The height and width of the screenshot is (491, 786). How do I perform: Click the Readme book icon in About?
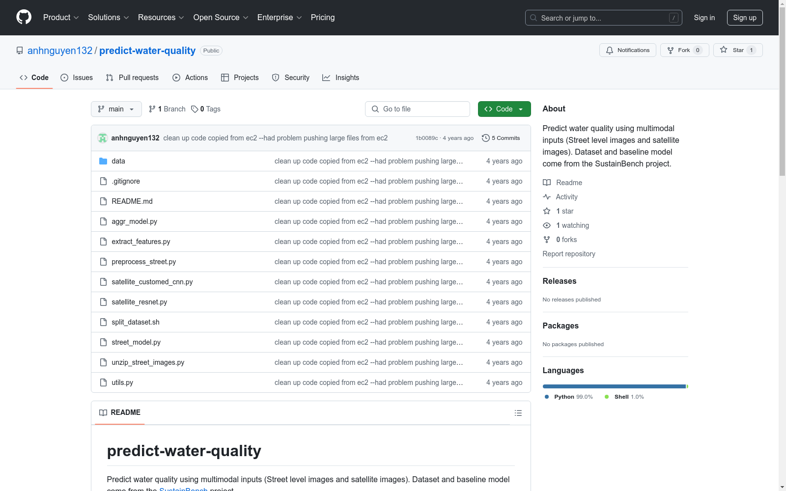(546, 182)
